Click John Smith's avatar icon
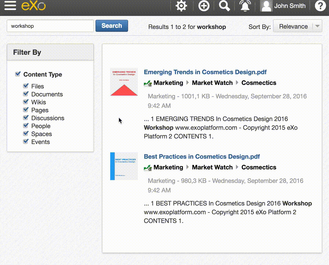This screenshot has width=329, height=265. click(x=266, y=6)
